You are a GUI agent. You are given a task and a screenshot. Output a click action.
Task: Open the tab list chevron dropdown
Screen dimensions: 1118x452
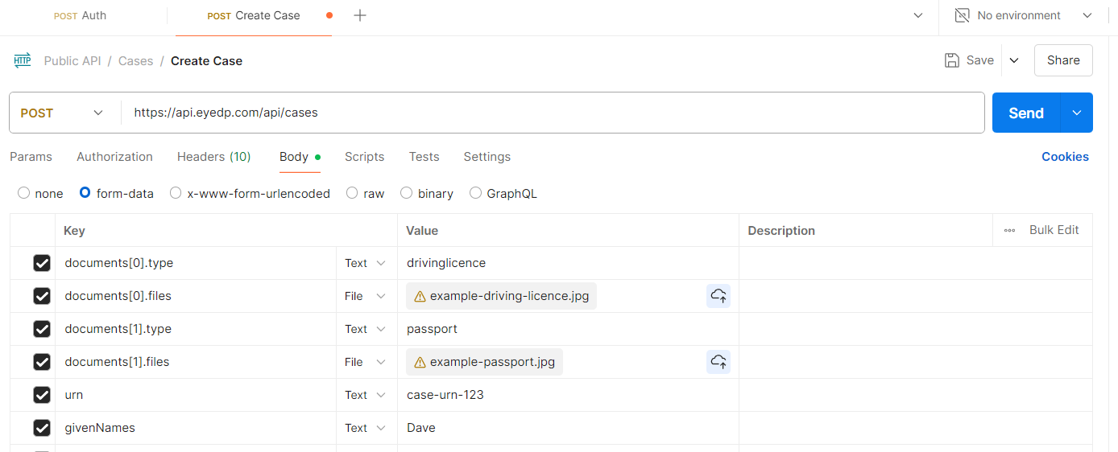(918, 15)
